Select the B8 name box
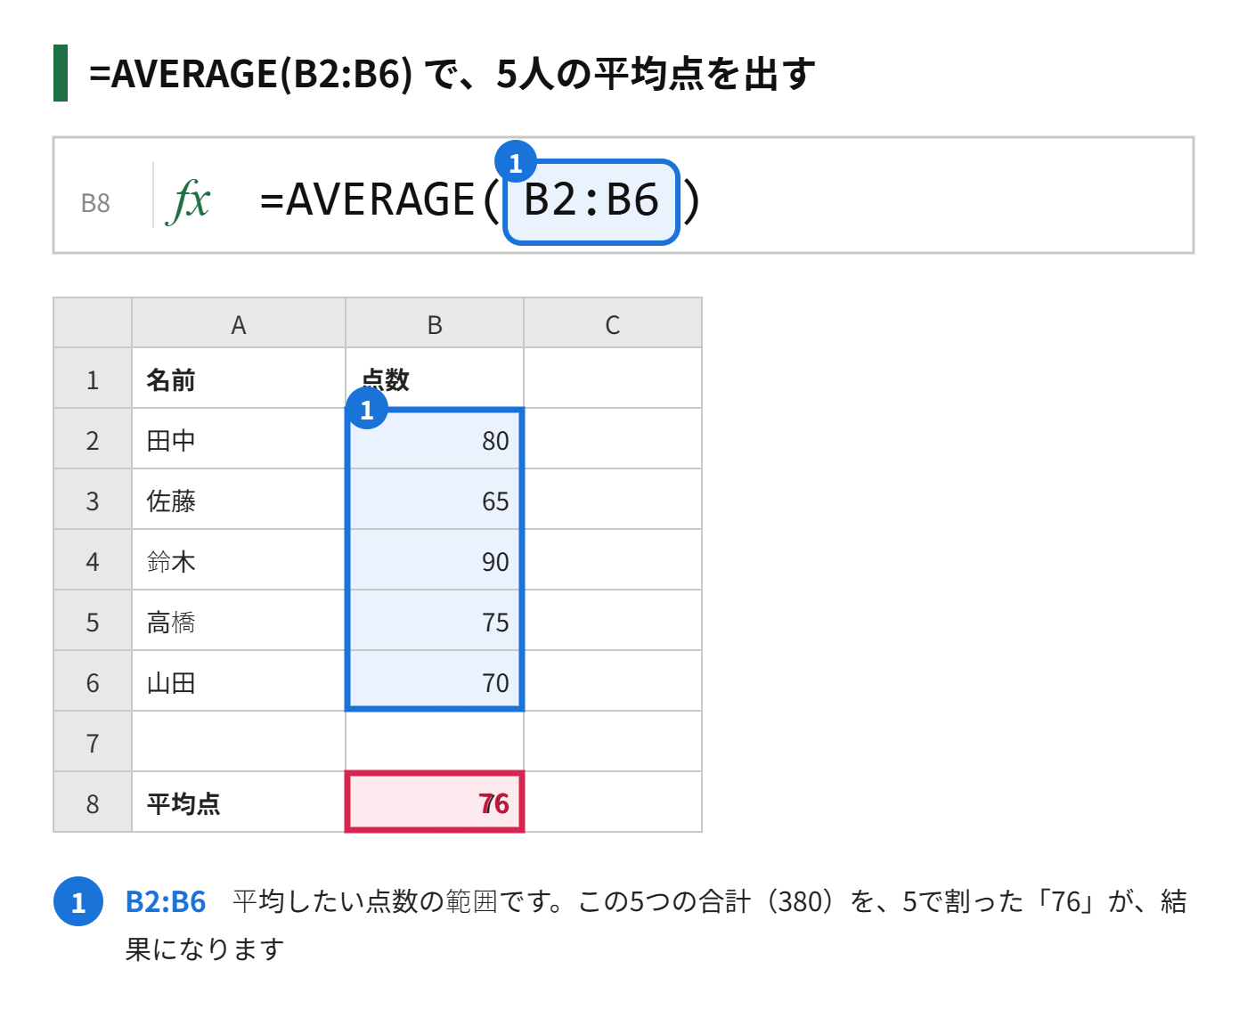This screenshot has width=1247, height=1026. pyautogui.click(x=95, y=203)
